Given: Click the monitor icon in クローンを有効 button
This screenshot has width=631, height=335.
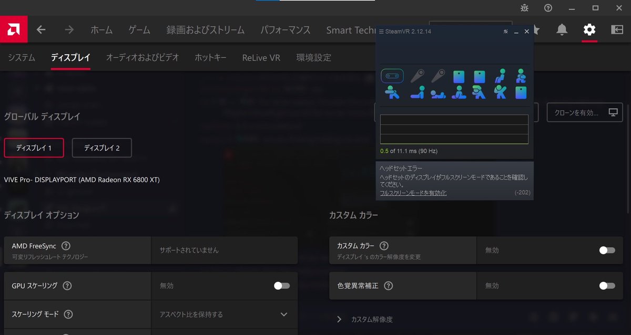Looking at the screenshot, I should point(613,112).
